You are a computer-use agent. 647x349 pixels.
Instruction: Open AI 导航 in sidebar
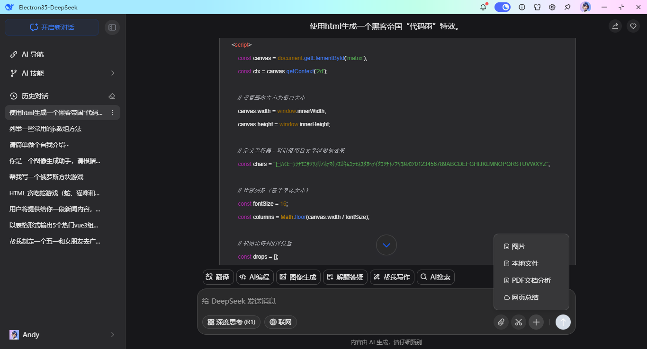33,54
